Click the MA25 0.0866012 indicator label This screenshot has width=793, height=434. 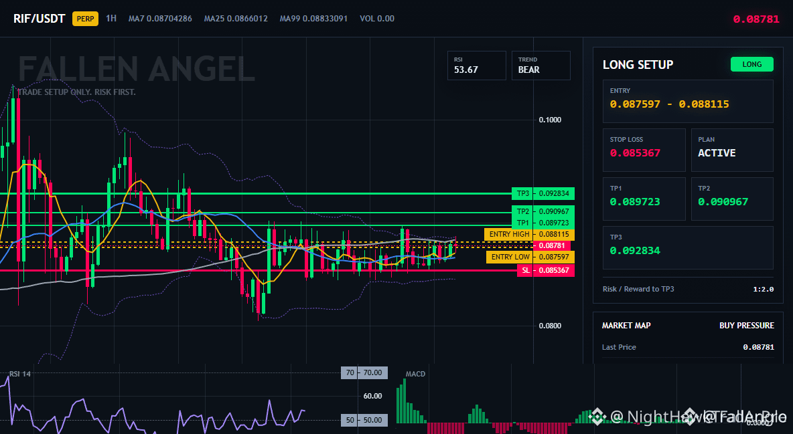point(236,19)
